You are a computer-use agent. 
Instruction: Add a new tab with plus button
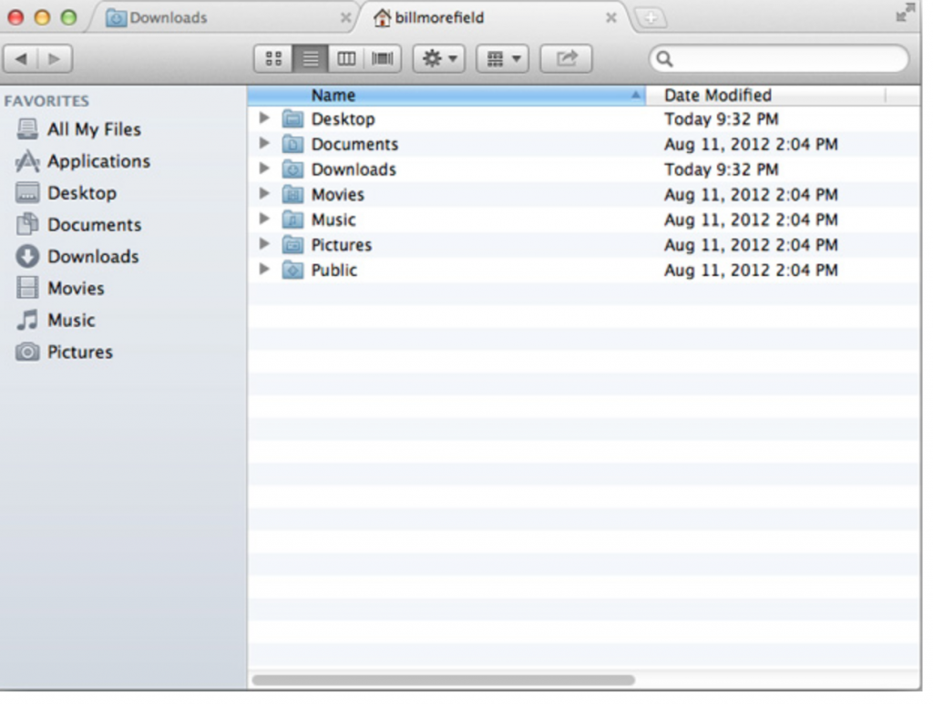(650, 17)
